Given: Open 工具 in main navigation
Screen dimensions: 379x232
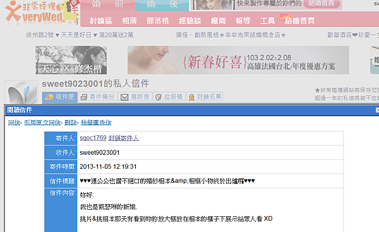Looking at the screenshot, I should [268, 21].
